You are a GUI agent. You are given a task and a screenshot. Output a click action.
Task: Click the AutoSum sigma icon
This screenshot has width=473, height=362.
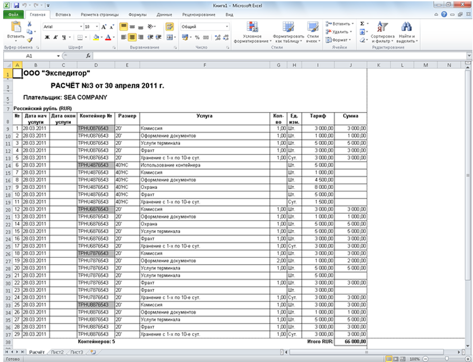[363, 24]
